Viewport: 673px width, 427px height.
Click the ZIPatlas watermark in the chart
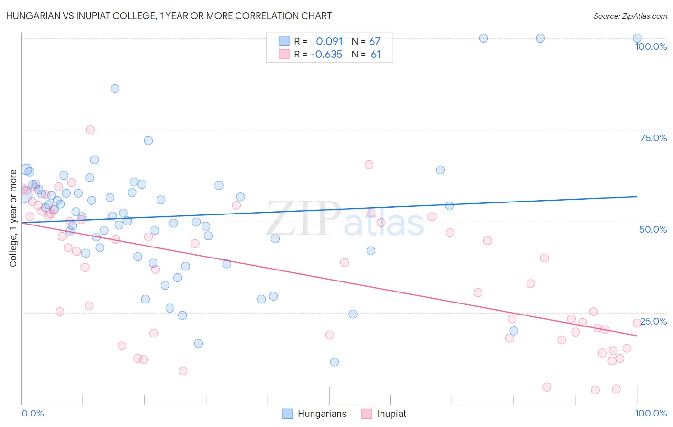[345, 219]
